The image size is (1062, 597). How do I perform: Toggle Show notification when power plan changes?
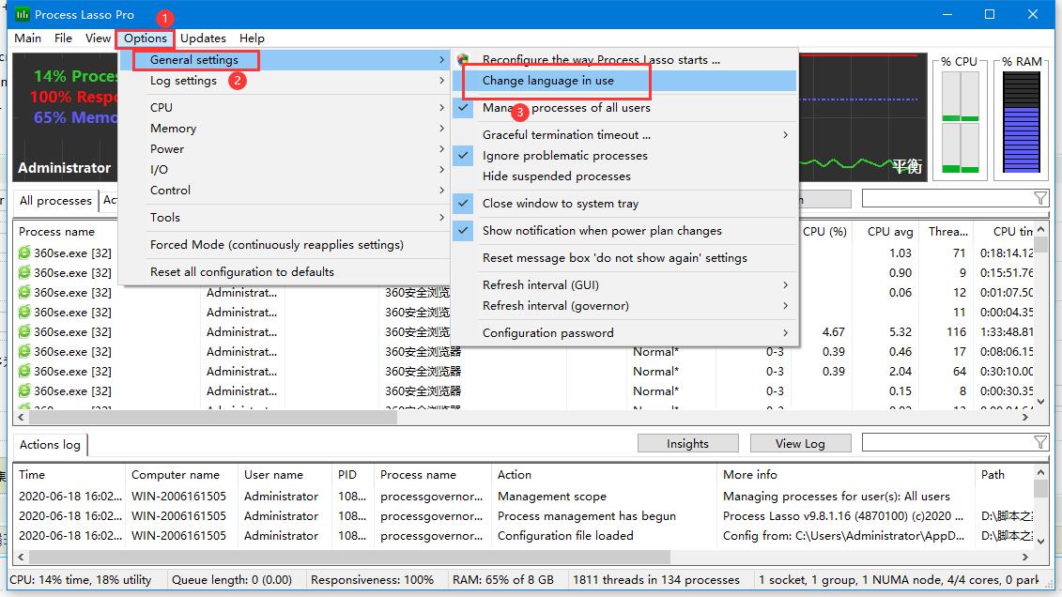point(625,231)
